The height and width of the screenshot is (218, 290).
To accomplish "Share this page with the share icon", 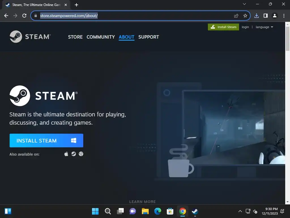I will 236,16.
